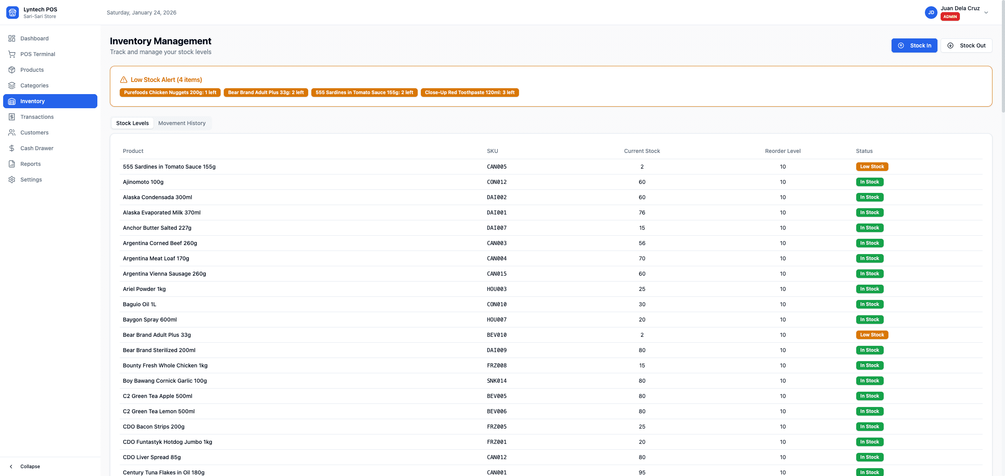Click Bear Brand Sterilized 200ml name
The height and width of the screenshot is (476, 1005).
(159, 350)
